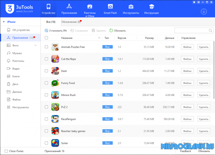Viewport: 215px width, 155px height.
Task: Open Рингтоны in sidebar
Action: [x=20, y=61]
